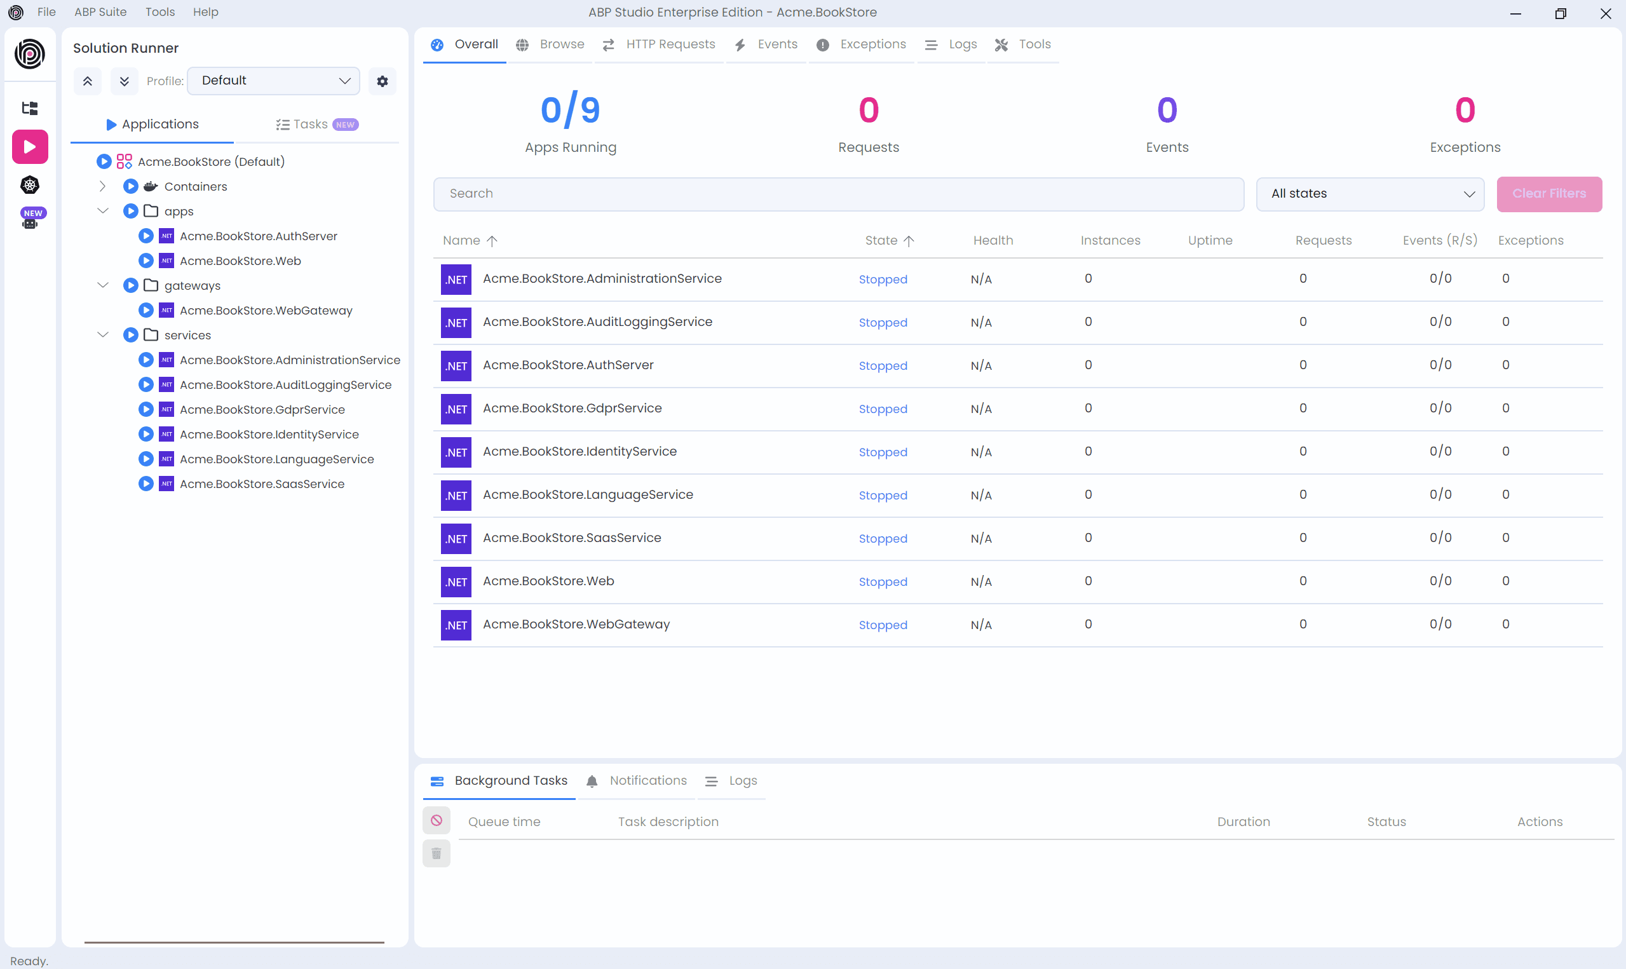Start Acme.BookStore.AuthServer with its play button
Screen dimensions: 1626x969
[146, 236]
